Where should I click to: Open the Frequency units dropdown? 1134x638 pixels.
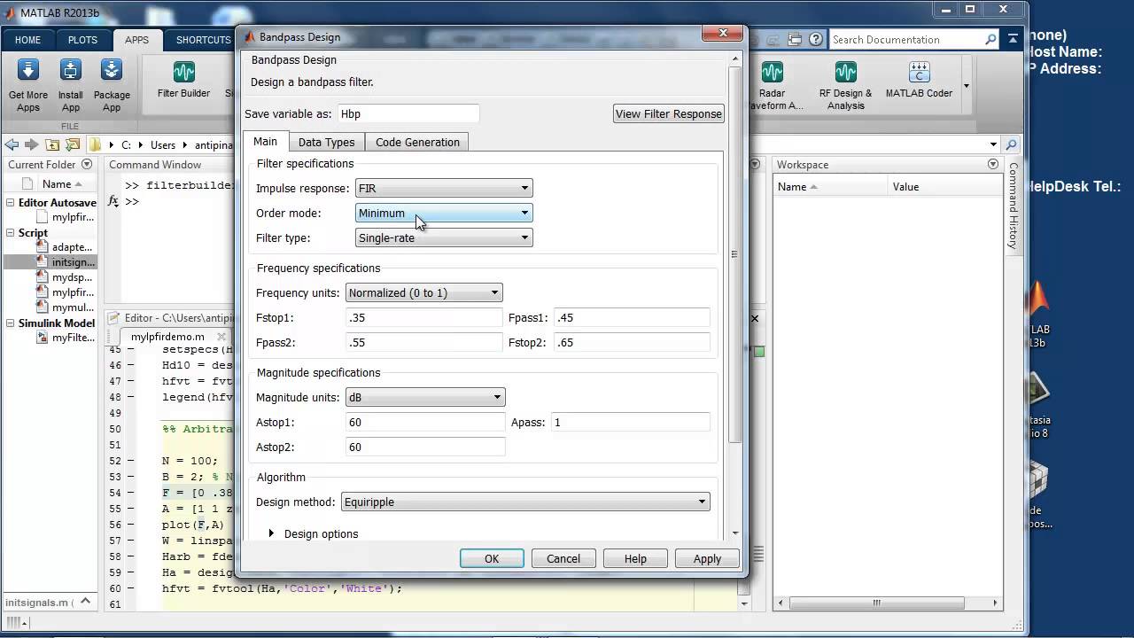[423, 292]
